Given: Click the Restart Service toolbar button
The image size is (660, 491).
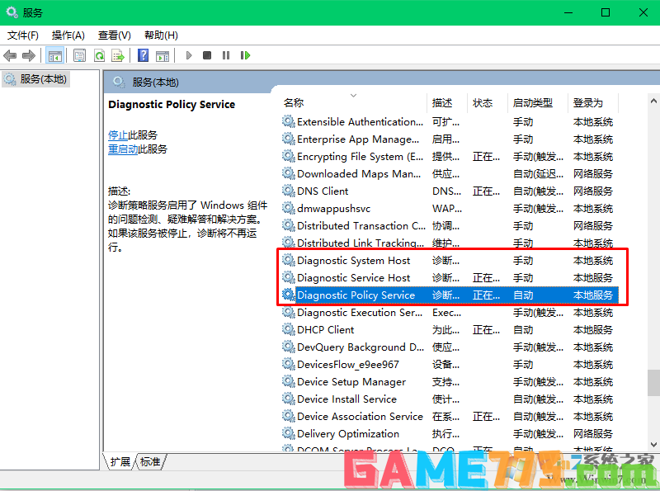Looking at the screenshot, I should pos(245,55).
